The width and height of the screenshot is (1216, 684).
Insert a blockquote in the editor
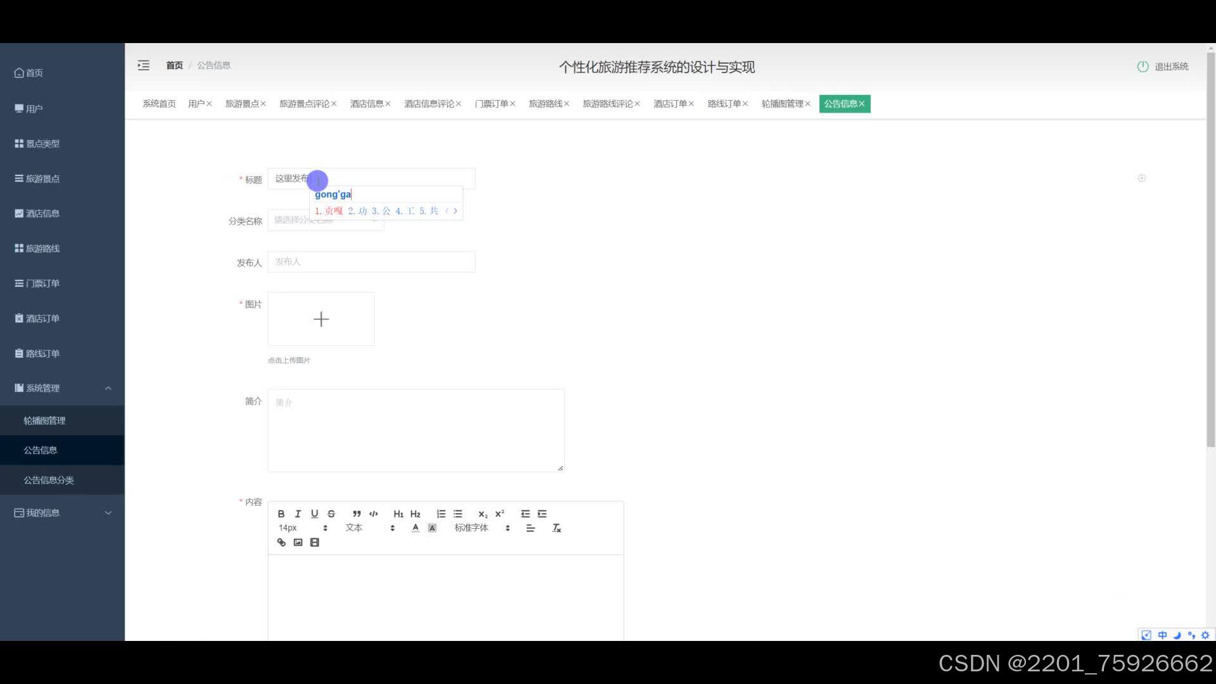pyautogui.click(x=357, y=514)
